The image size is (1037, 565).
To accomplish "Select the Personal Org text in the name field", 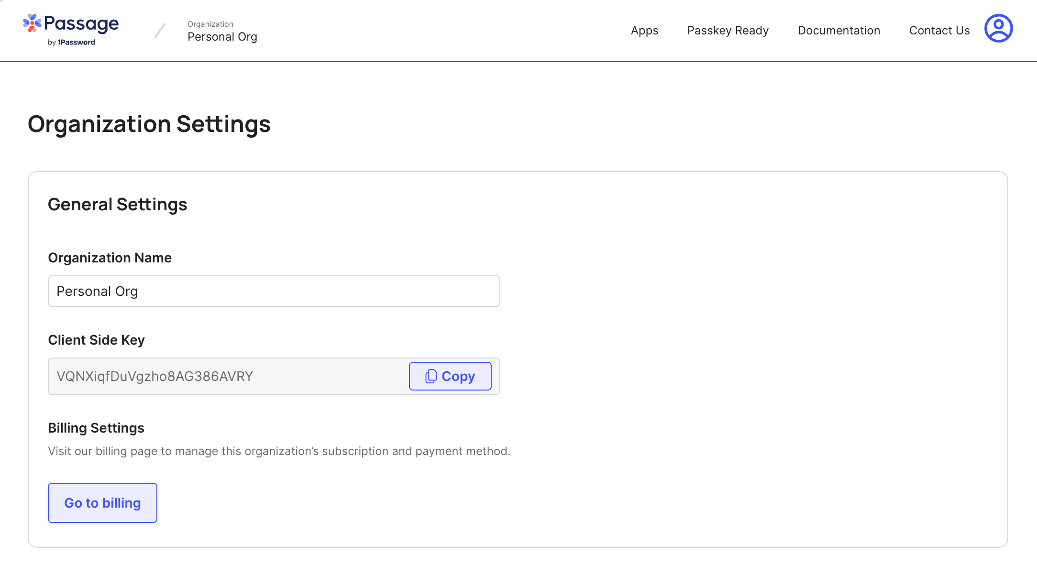I will (x=97, y=291).
